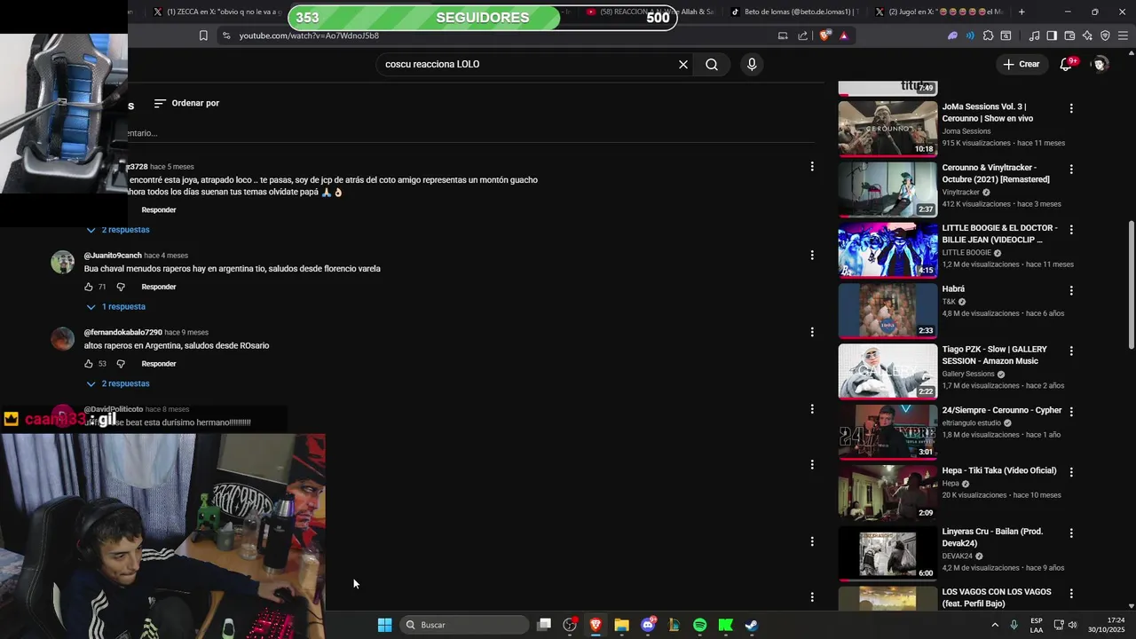Open options menu for DavidPoliticoto's comment
This screenshot has width=1136, height=639.
tap(812, 409)
